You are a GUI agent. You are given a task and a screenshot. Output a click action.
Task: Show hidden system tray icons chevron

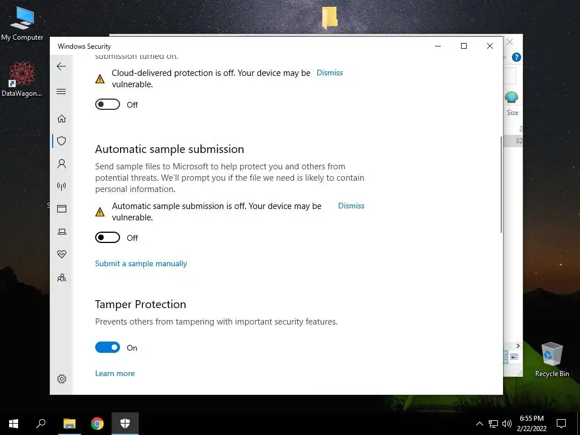pyautogui.click(x=479, y=424)
